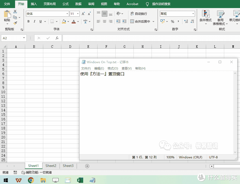Click the insert function fx button
Viewport: 240px width, 184px height.
click(57, 38)
